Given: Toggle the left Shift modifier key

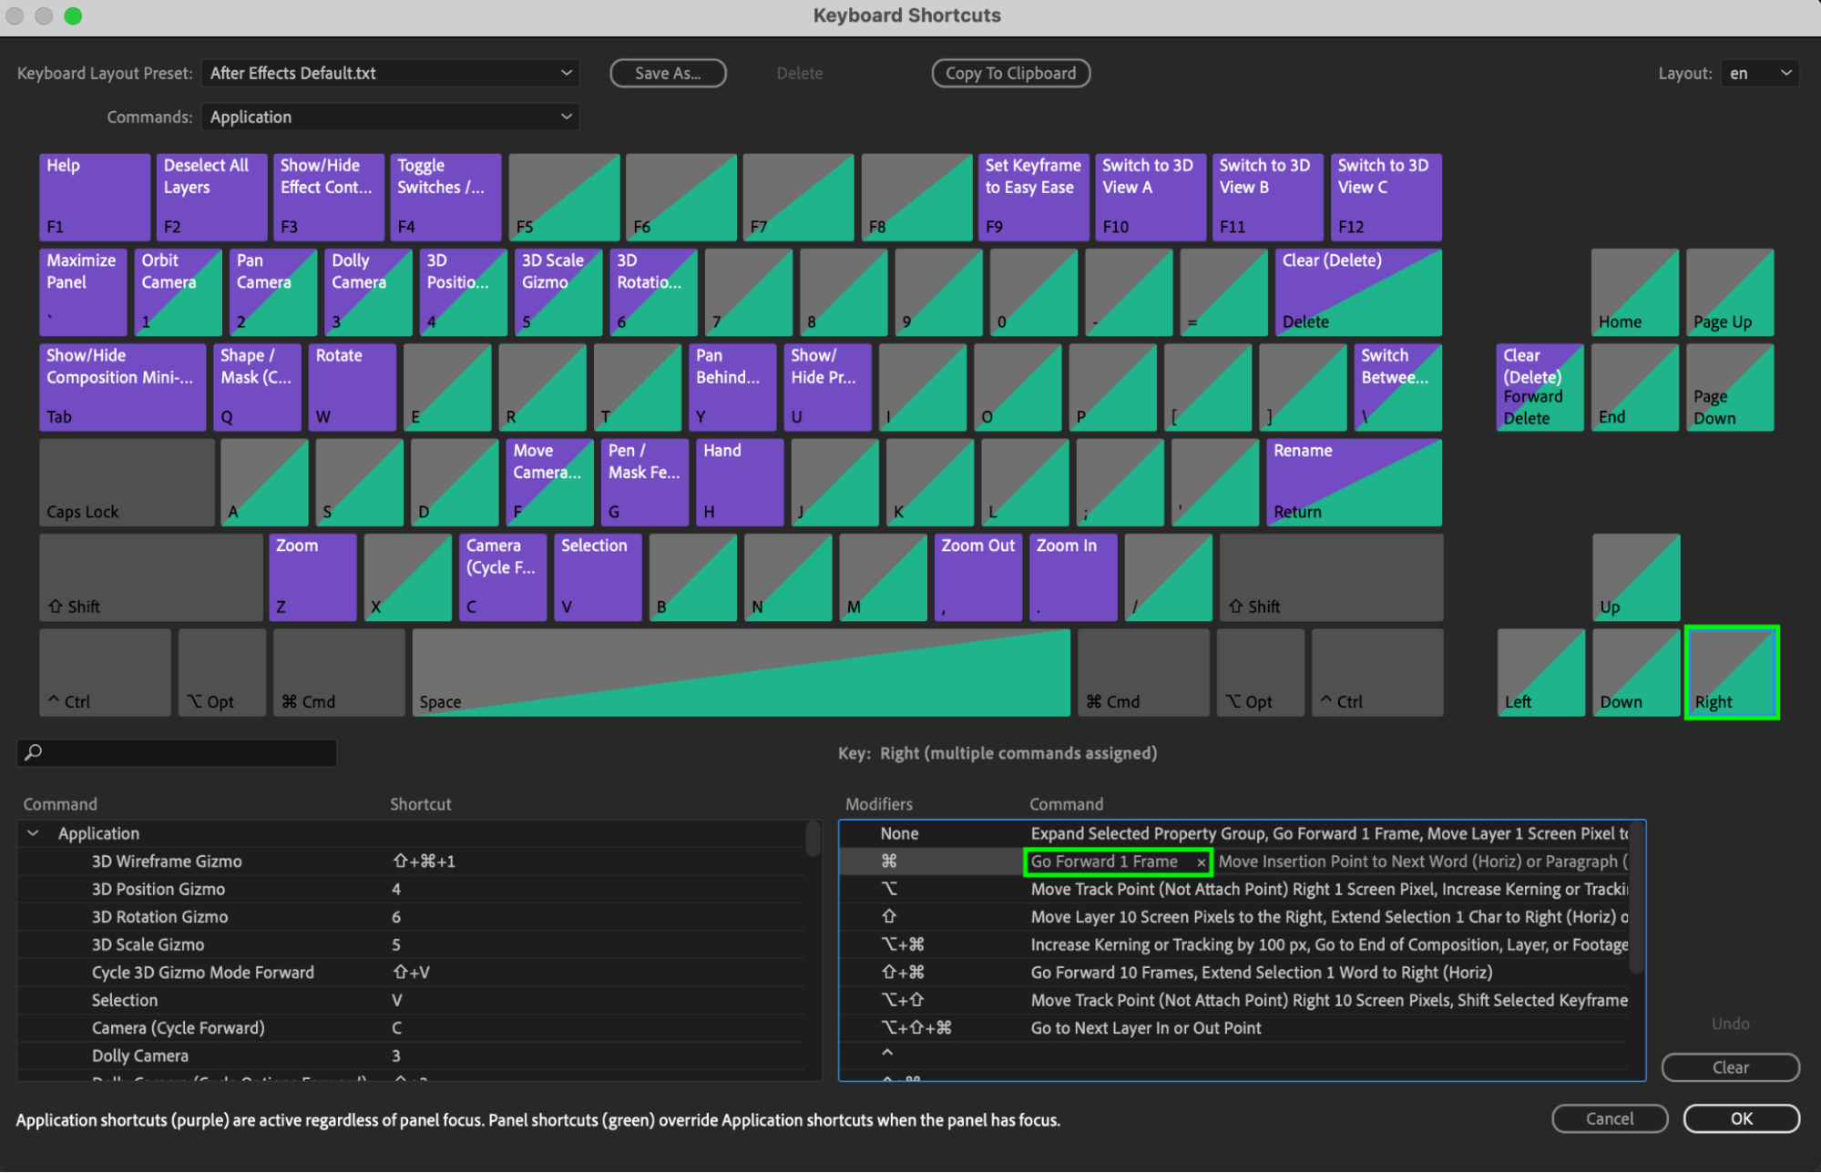Looking at the screenshot, I should click(150, 577).
